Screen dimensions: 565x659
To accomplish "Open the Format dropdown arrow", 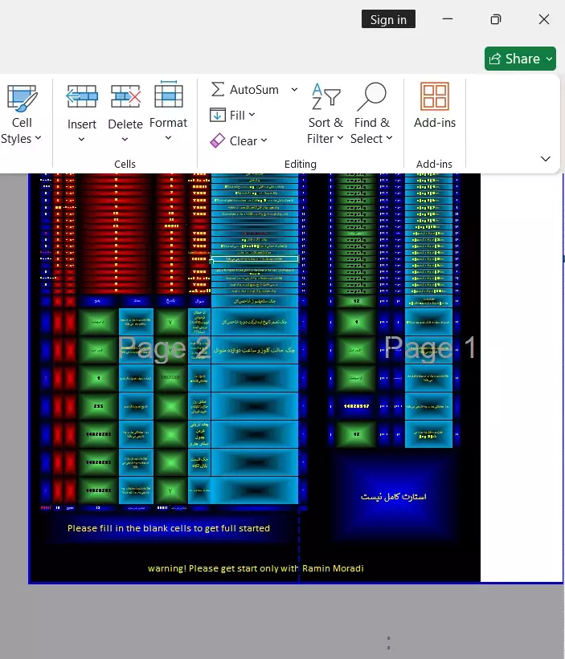I will [x=168, y=138].
